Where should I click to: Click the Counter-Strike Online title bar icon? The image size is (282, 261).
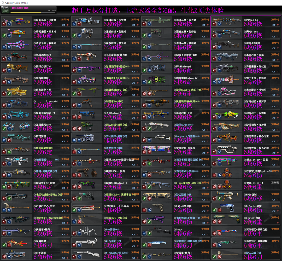coord(3,2)
